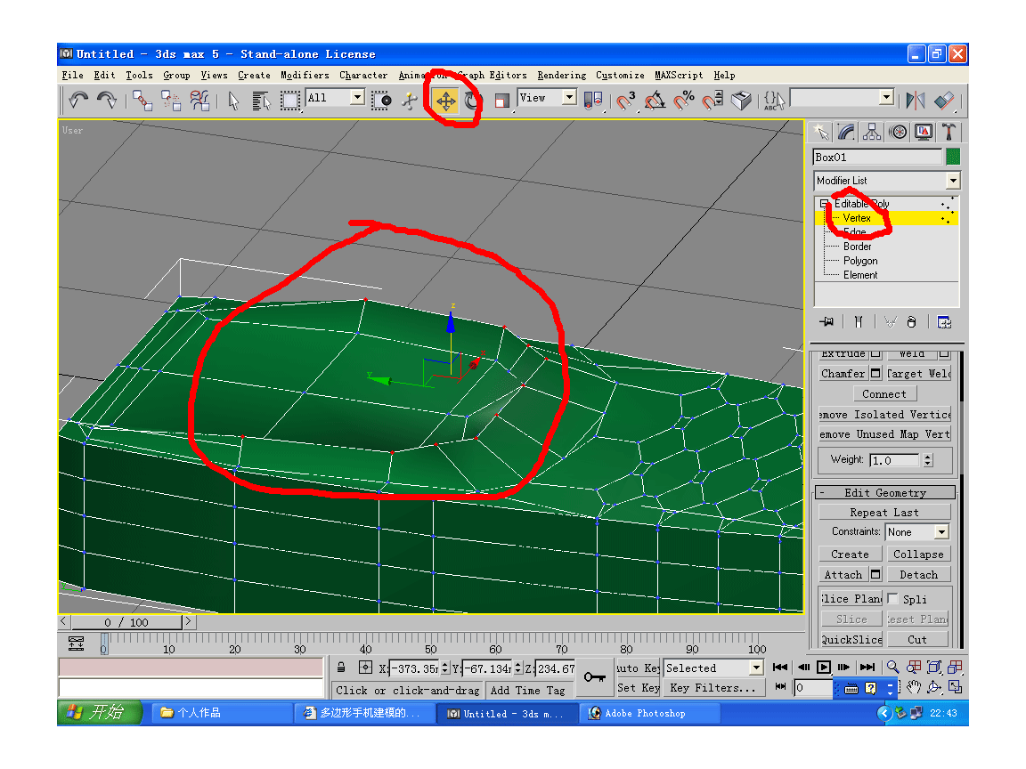
Task: Select the Element sub-object level
Action: 860,275
